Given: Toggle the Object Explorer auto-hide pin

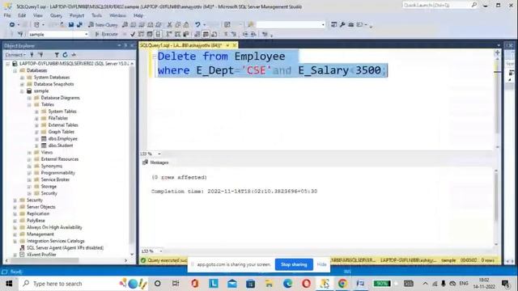Looking at the screenshot, I should pyautogui.click(x=125, y=45).
